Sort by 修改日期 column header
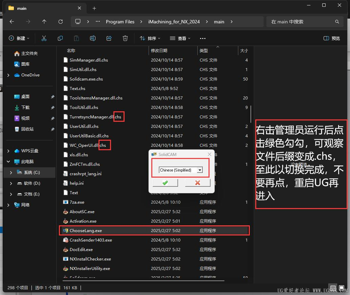This screenshot has height=295, width=350. [x=159, y=51]
